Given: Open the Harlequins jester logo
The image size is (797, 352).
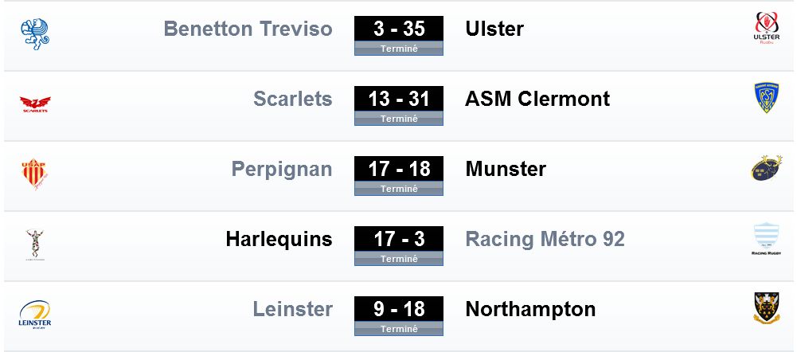Looking at the screenshot, I should tap(35, 245).
